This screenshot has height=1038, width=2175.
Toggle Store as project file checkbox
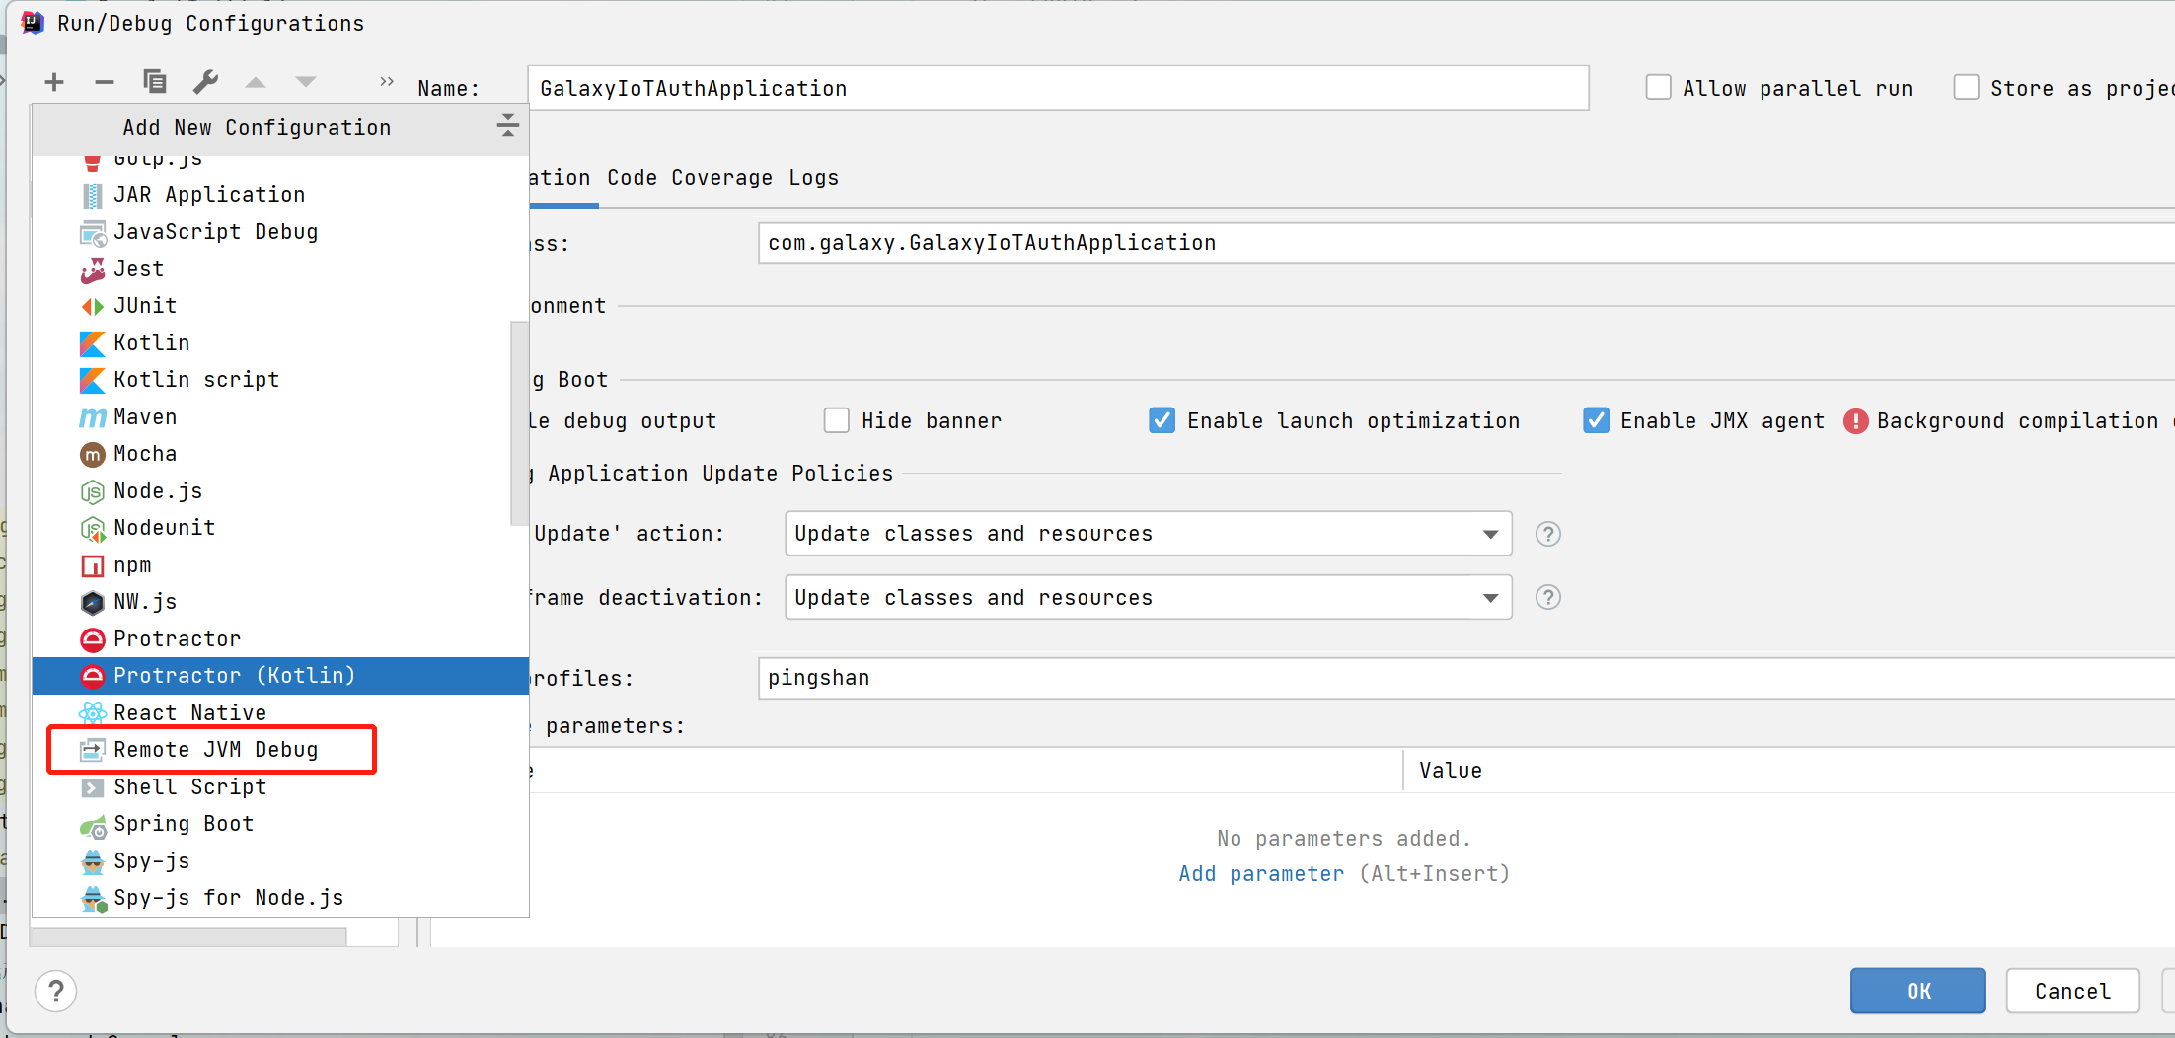[x=1966, y=88]
